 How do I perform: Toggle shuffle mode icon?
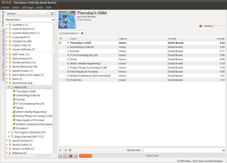60,150
